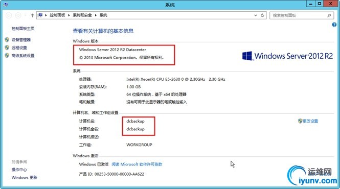Open 阅读 Microsoft 软件许可条款 link
This screenshot has width=340, height=189.
coord(137,164)
